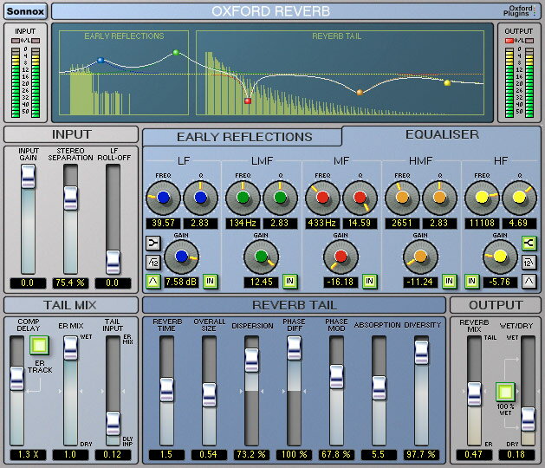Click the STEREO SEPARATION slider handle

pyautogui.click(x=70, y=198)
